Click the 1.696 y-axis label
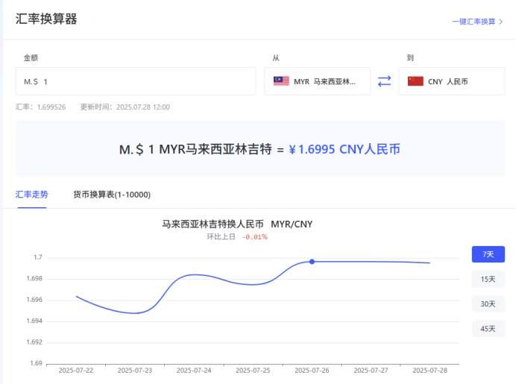 pyautogui.click(x=34, y=300)
